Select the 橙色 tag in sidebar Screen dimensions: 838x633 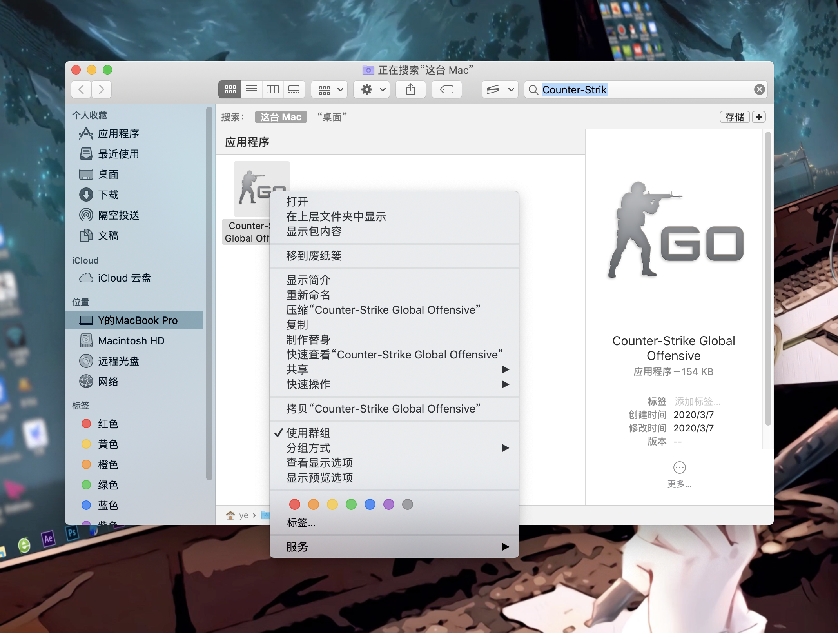click(x=135, y=465)
